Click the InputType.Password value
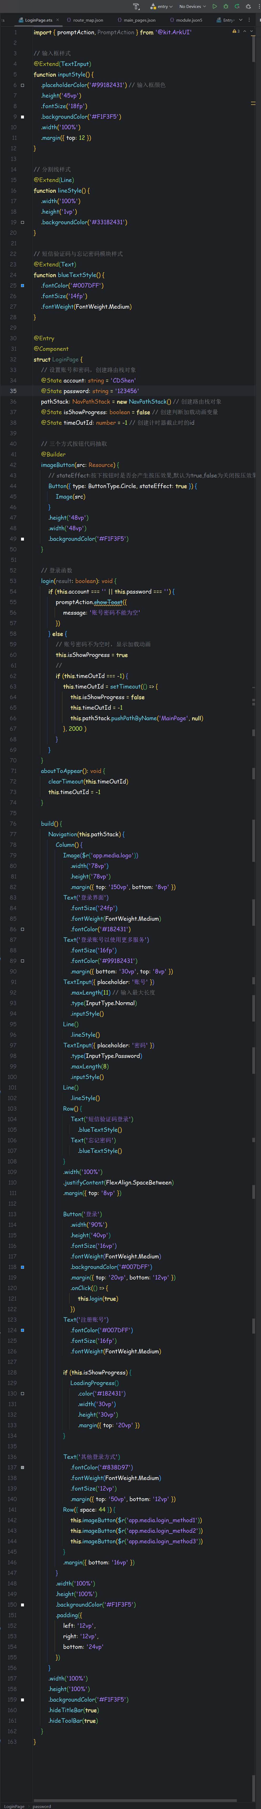261x1809 pixels. click(x=113, y=1056)
